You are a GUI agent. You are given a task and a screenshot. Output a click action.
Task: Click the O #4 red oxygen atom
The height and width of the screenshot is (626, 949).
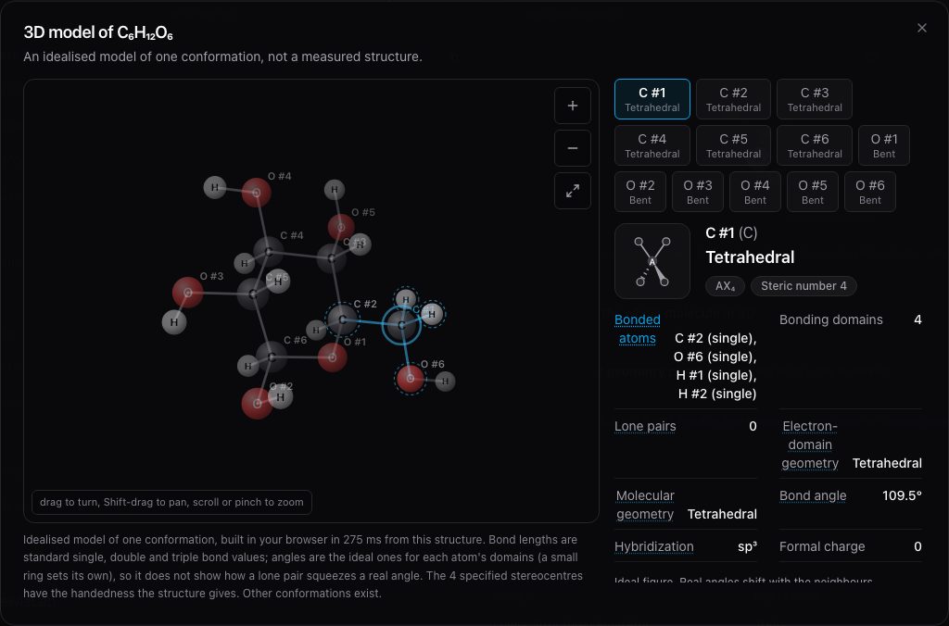256,193
